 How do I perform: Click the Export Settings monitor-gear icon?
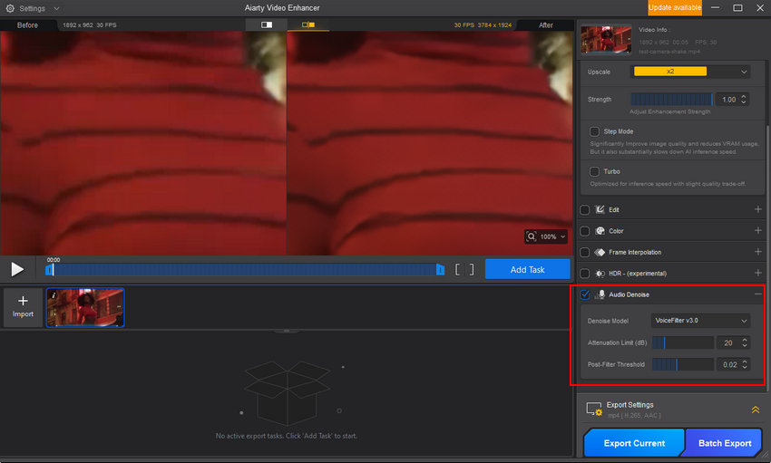click(594, 409)
